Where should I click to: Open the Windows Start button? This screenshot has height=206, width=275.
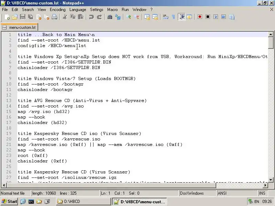[x=9, y=202]
